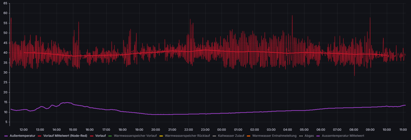
Task: Show the Warmwasserspeicher Rücklauf series
Action: coord(187,136)
